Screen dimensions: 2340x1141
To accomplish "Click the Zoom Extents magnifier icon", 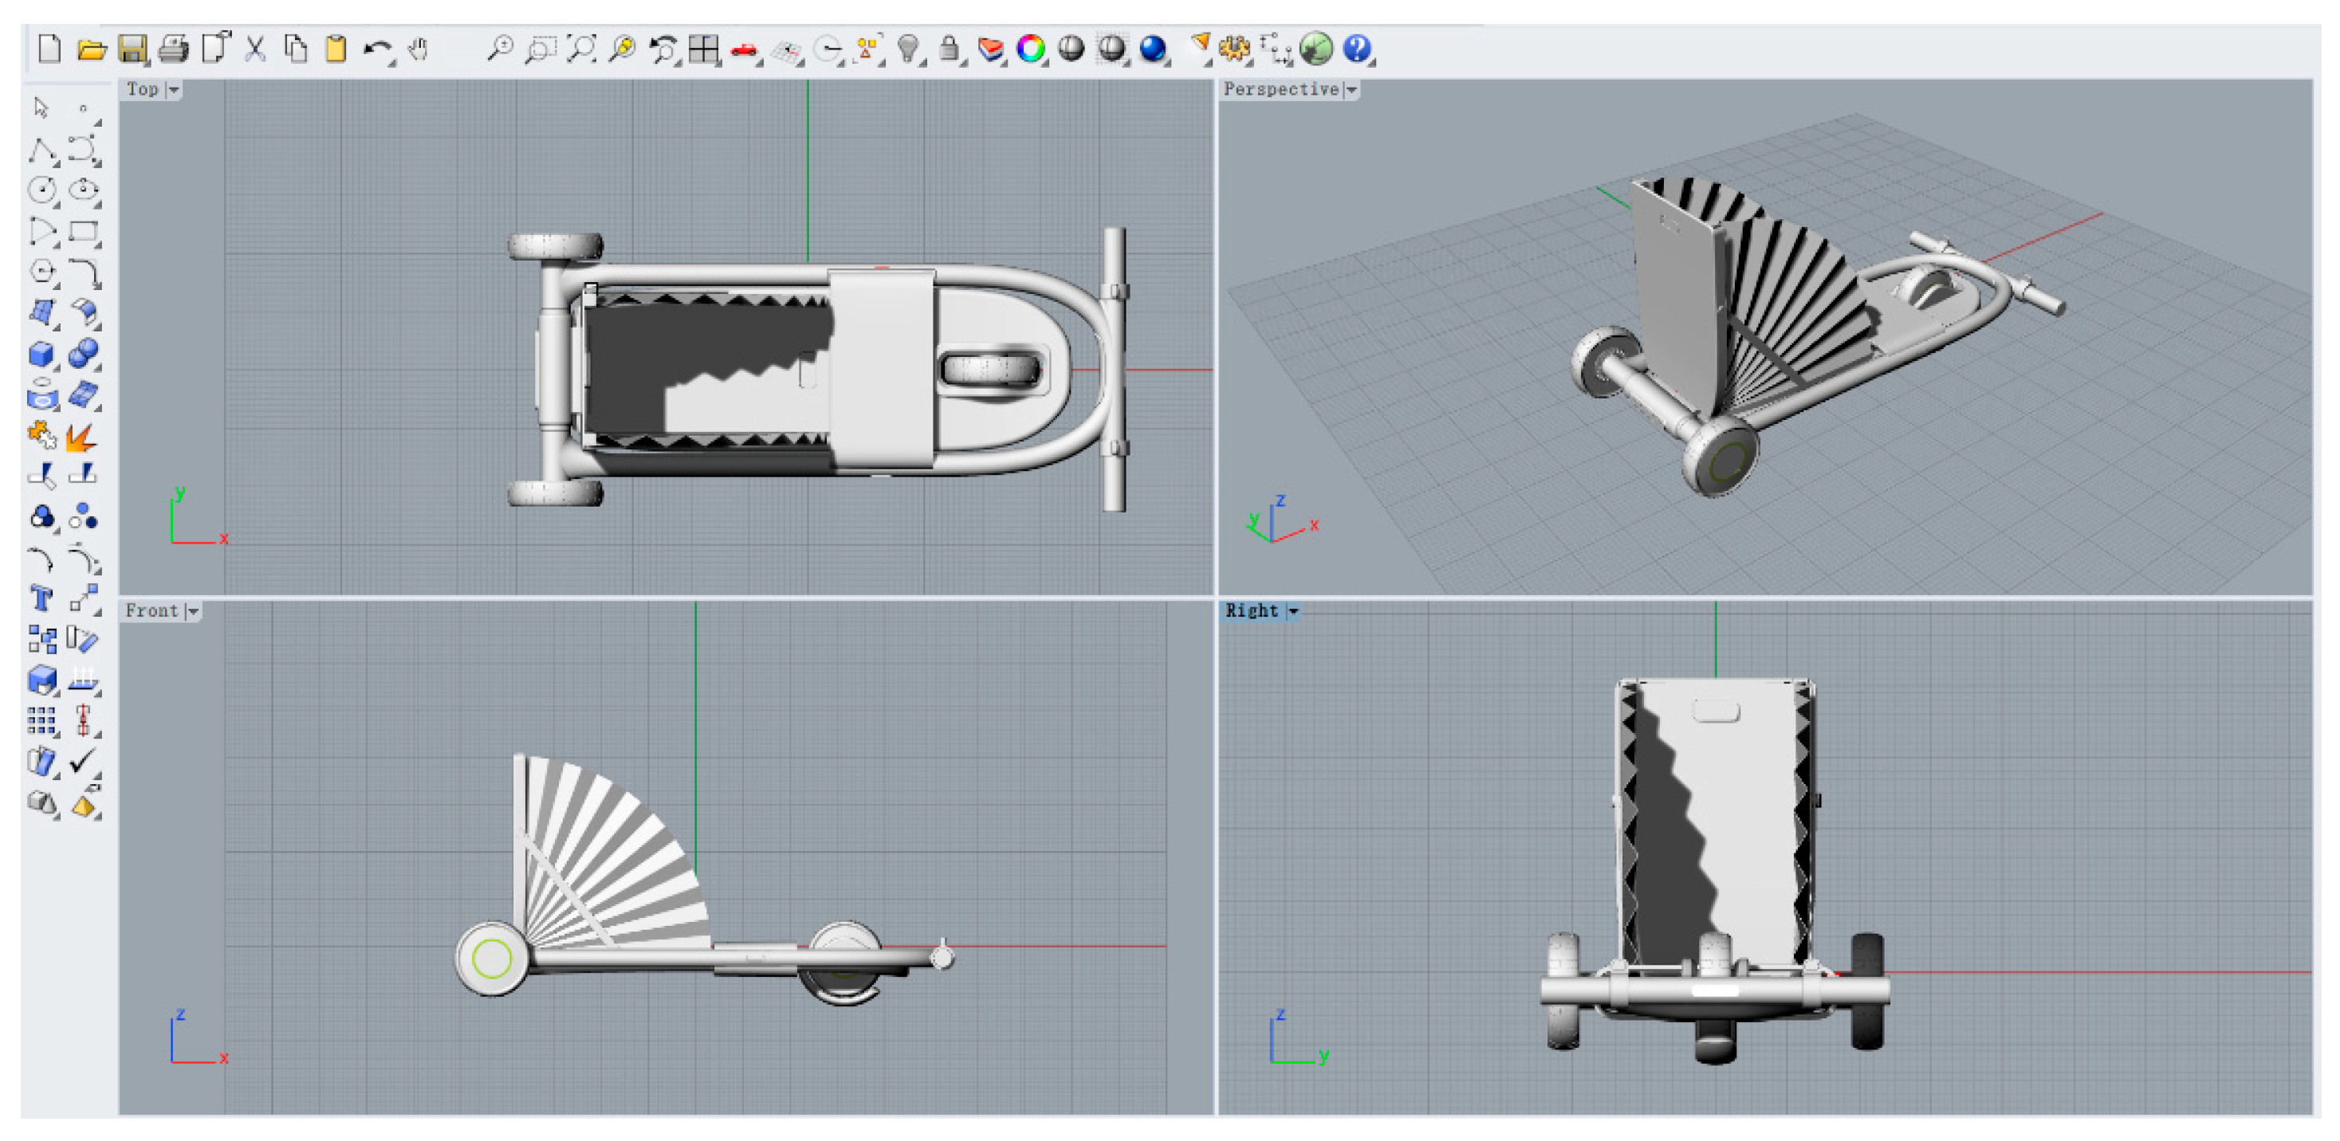I will 581,49.
